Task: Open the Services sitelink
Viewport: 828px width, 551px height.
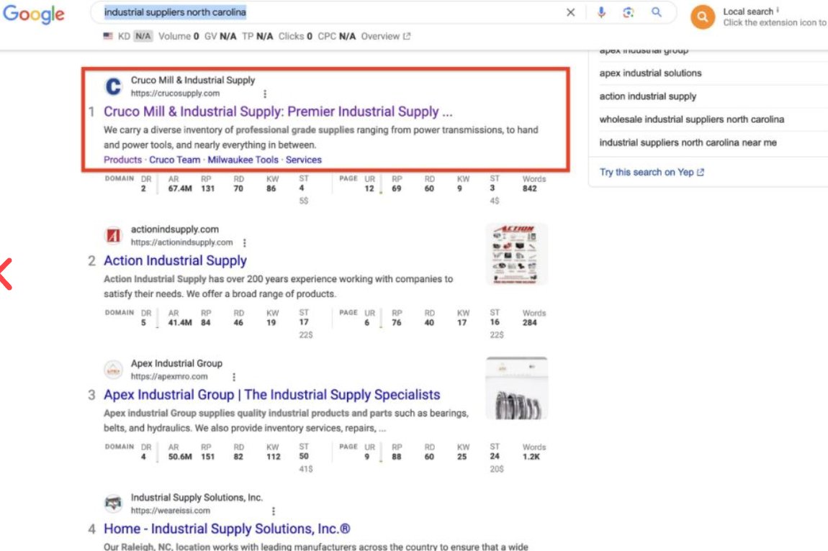Action: [x=304, y=160]
